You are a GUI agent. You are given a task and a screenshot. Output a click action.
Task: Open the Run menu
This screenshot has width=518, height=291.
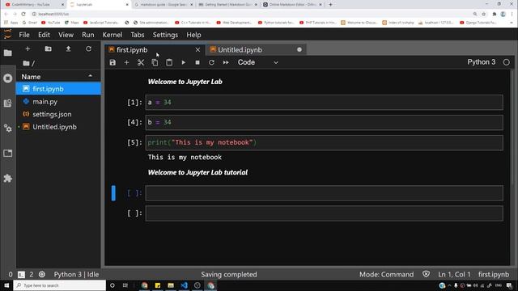(88, 35)
